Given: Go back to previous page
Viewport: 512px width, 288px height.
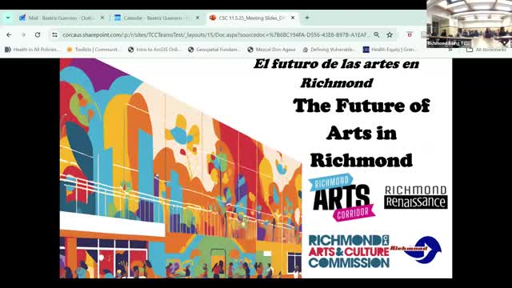Looking at the screenshot, I should pos(9,34).
